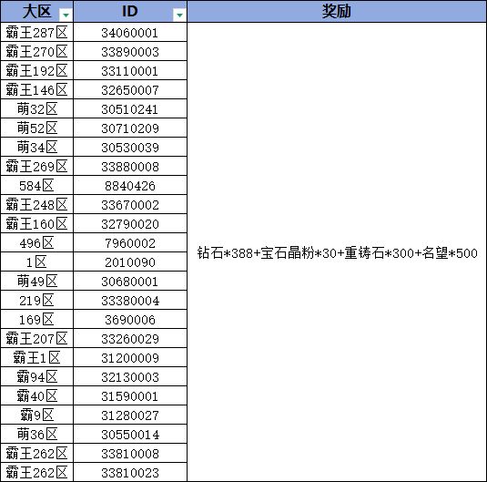The height and width of the screenshot is (482, 487).
Task: Select cell 584区
Action: (x=37, y=185)
